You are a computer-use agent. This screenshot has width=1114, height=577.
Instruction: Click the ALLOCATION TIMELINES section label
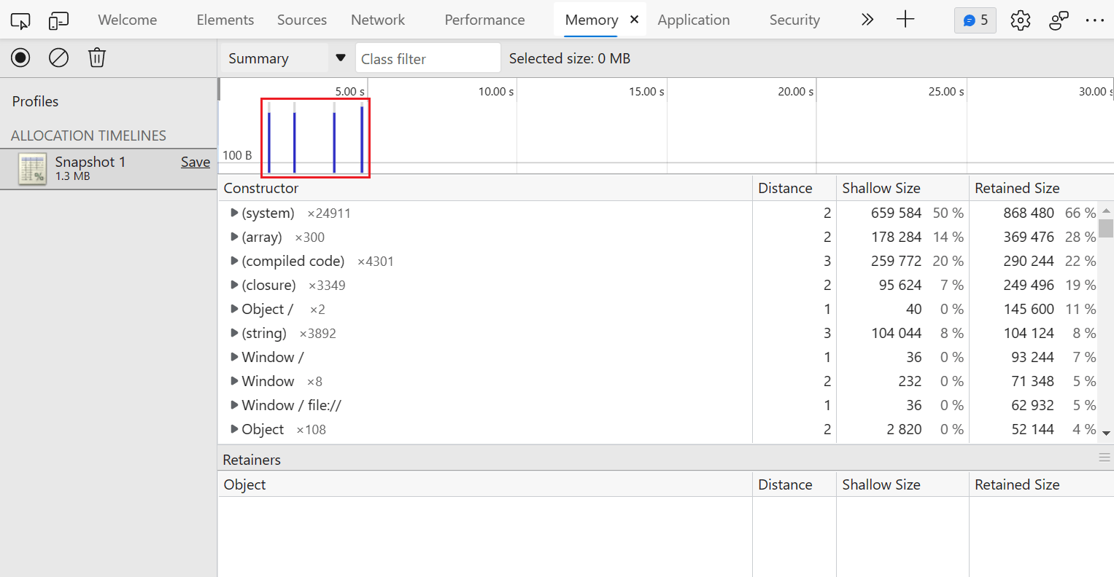pos(88,136)
